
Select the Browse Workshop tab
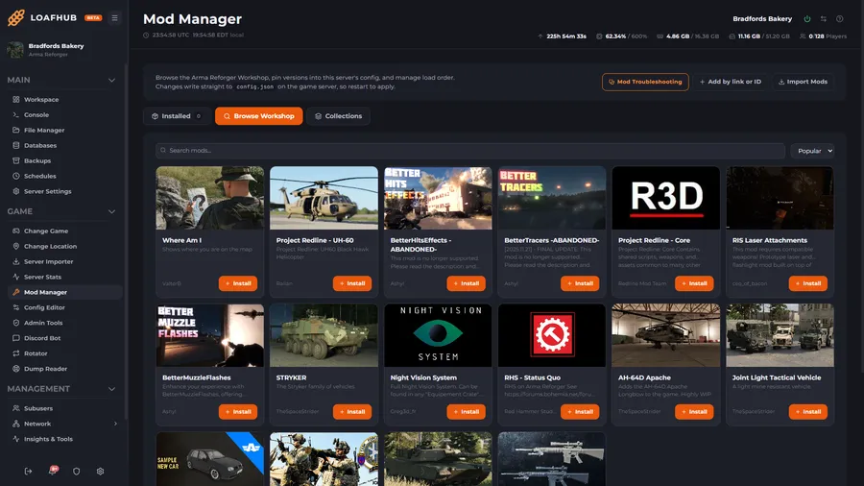point(258,116)
